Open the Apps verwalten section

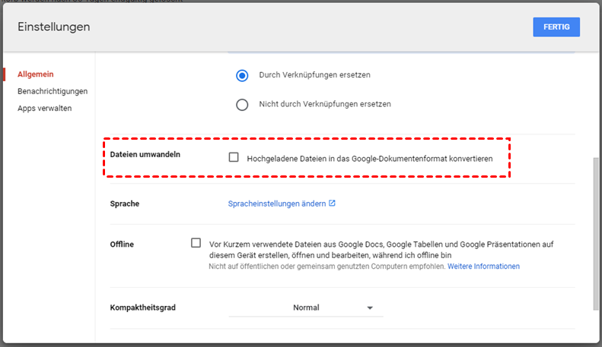click(x=44, y=108)
